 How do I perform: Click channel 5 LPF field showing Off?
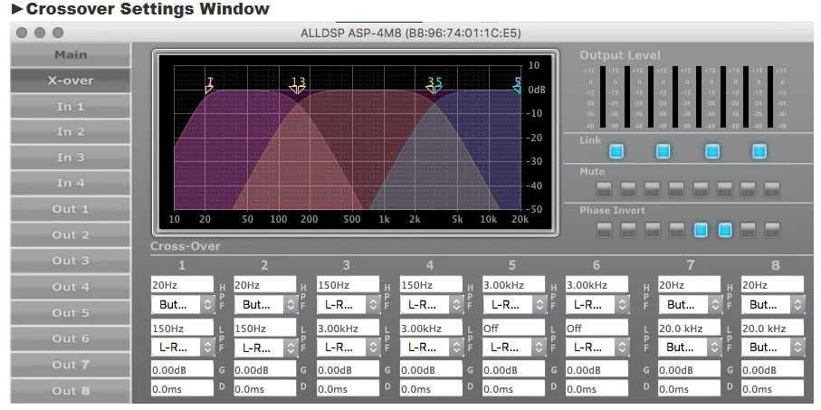(513, 328)
